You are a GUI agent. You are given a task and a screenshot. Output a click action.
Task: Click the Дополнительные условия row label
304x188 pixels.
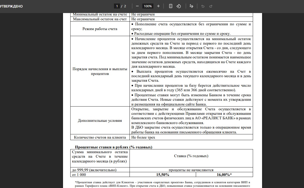coord(100,121)
